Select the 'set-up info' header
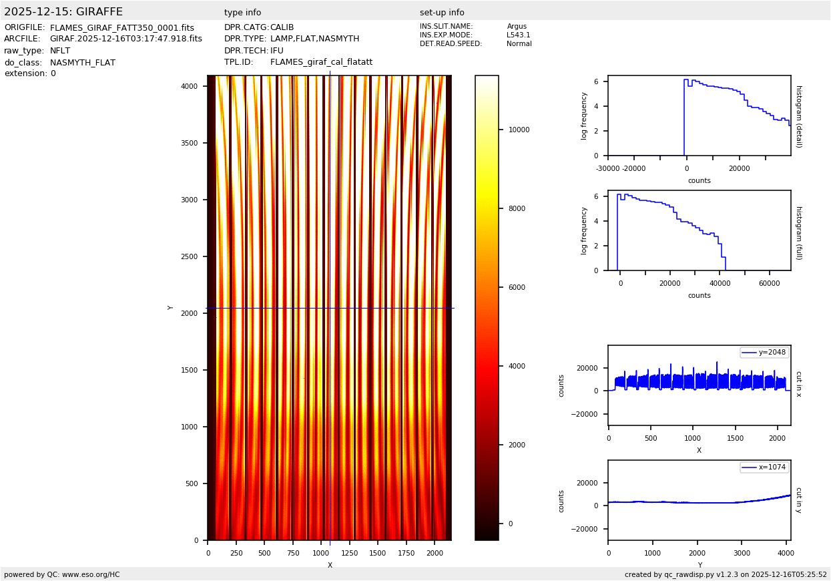Image resolution: width=831 pixels, height=581 pixels. [442, 13]
